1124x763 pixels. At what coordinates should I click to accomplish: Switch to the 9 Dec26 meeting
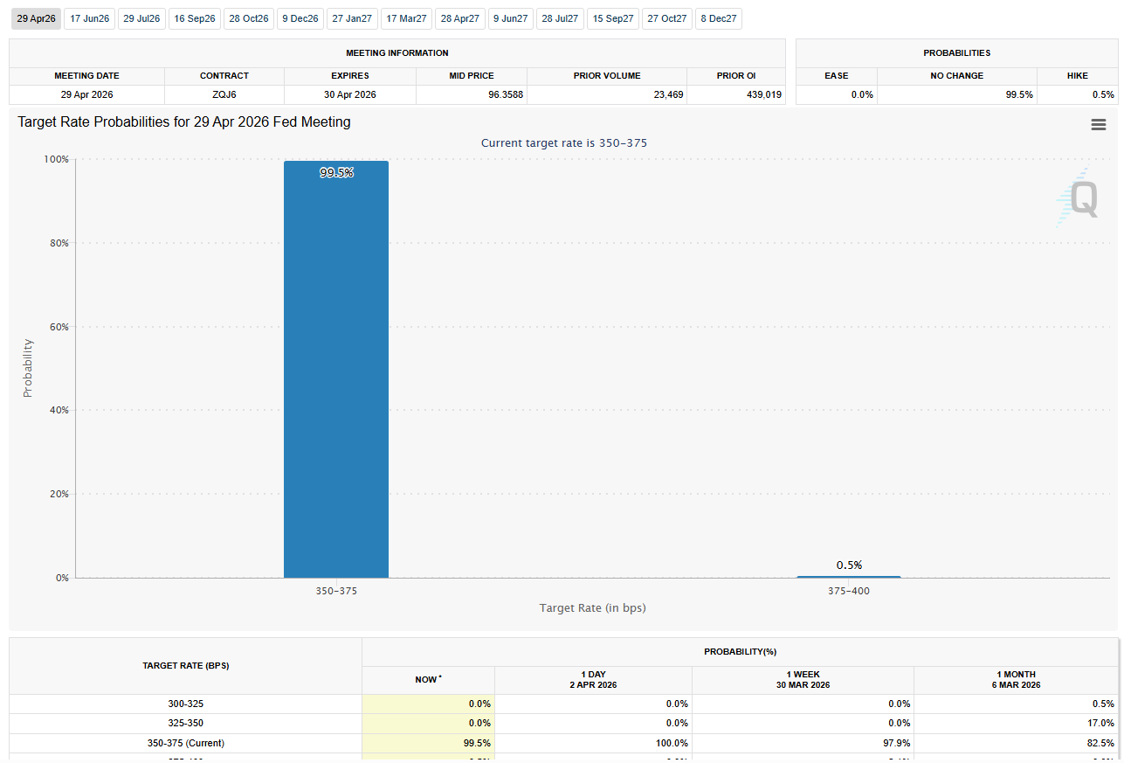tap(300, 18)
